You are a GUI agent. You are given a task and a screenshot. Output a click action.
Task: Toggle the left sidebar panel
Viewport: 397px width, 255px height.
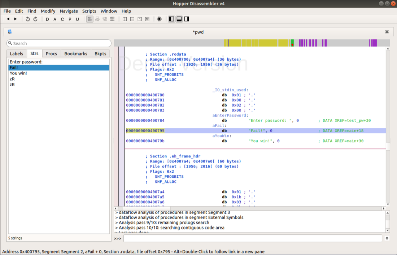tap(172, 19)
